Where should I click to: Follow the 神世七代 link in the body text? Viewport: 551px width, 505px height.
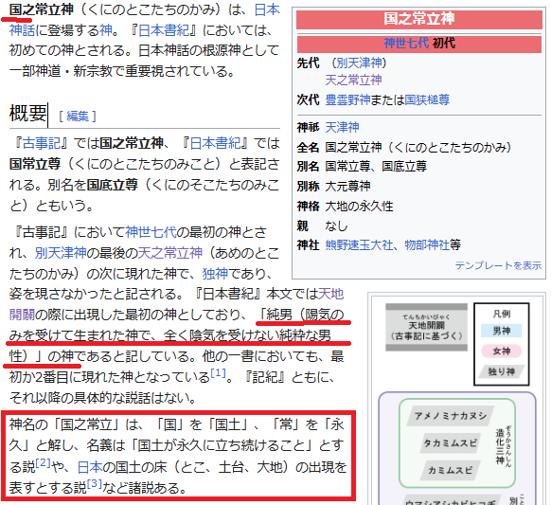[151, 232]
